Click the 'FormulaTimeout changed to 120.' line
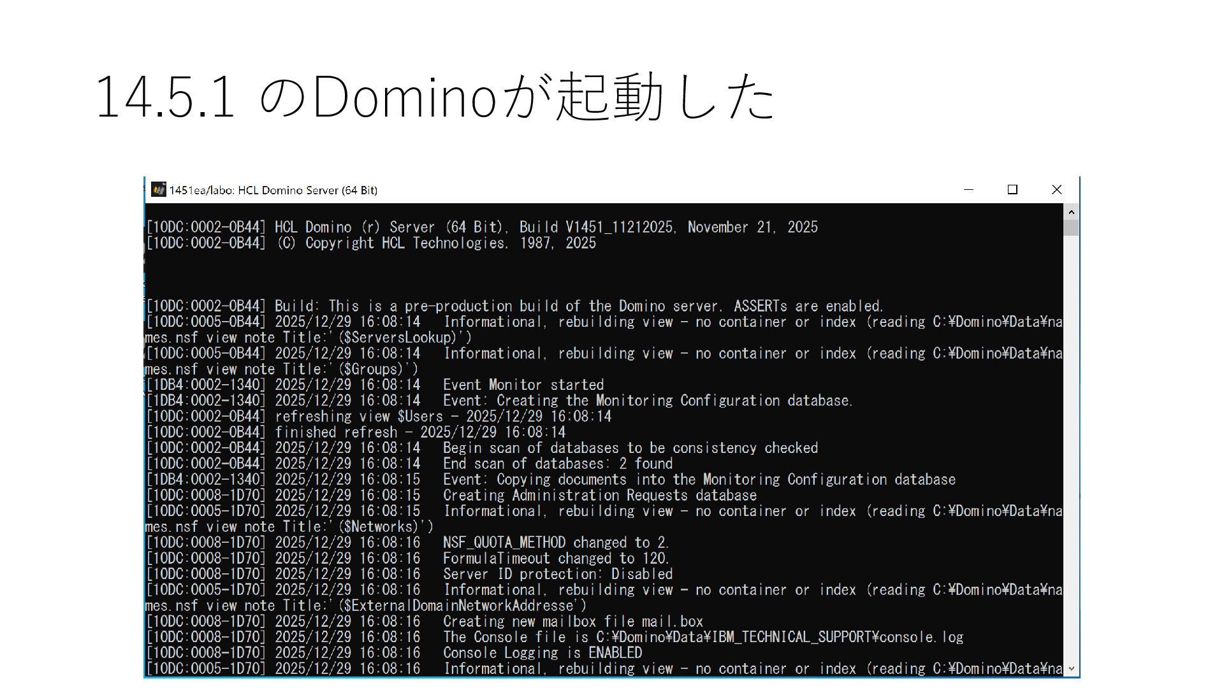Image resolution: width=1224 pixels, height=688 pixels. click(555, 559)
